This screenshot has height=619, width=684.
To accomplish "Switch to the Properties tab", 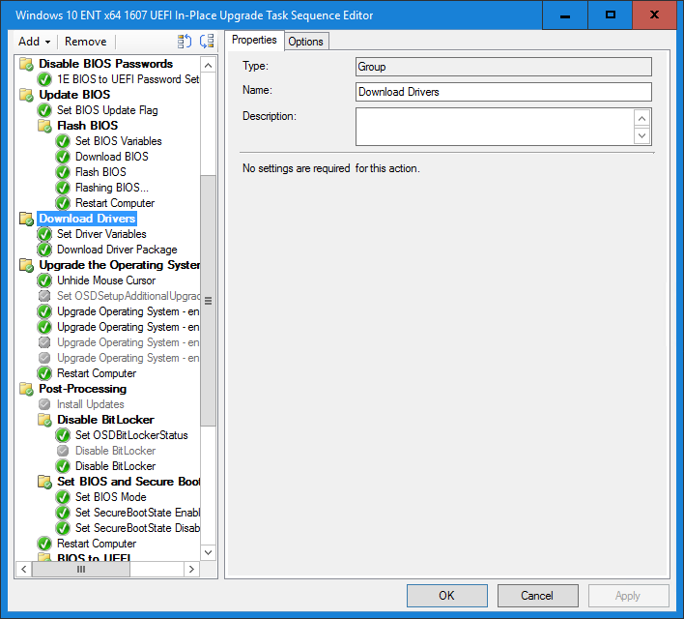I will pyautogui.click(x=255, y=40).
